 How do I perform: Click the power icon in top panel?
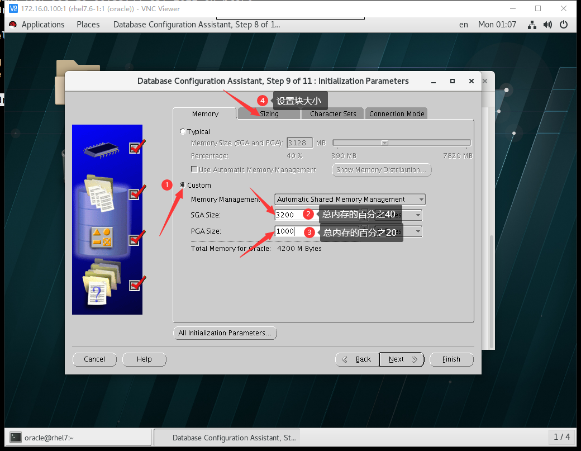click(x=564, y=25)
